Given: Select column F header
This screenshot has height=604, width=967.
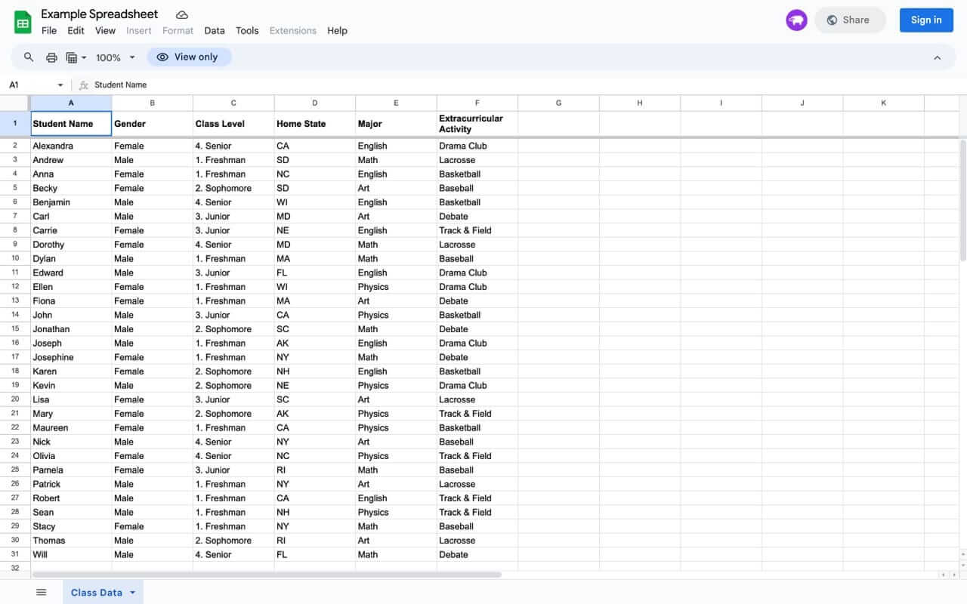Looking at the screenshot, I should click(477, 103).
